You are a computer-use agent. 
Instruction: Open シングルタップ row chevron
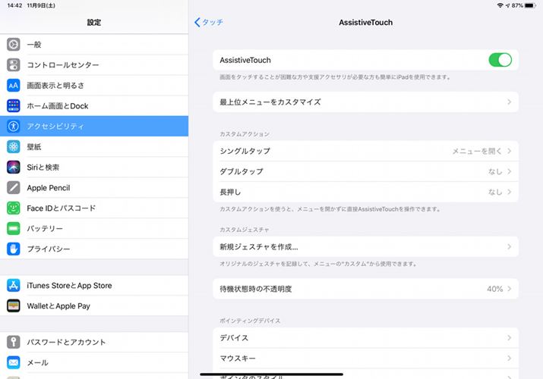click(x=509, y=151)
